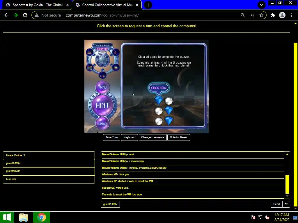This screenshot has width=298, height=223.
Task: Select the top-left puzzle planet icon
Action: point(90,52)
